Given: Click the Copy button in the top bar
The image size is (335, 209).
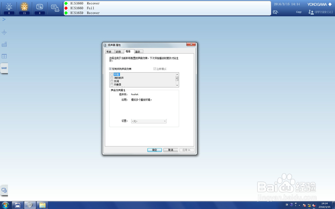Looking at the screenshot, I should [299, 12].
